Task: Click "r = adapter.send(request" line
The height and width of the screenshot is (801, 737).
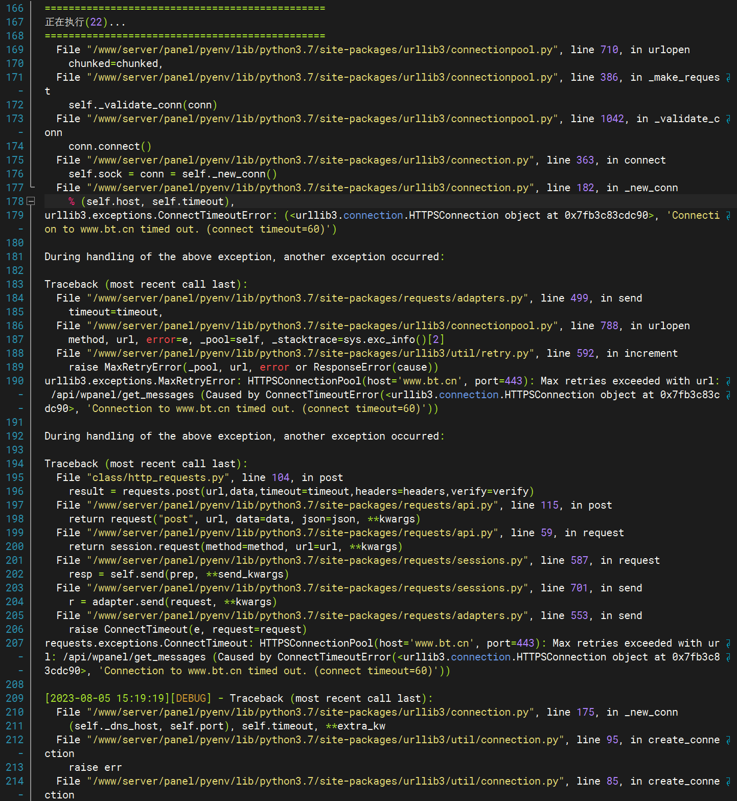Action: click(x=173, y=602)
